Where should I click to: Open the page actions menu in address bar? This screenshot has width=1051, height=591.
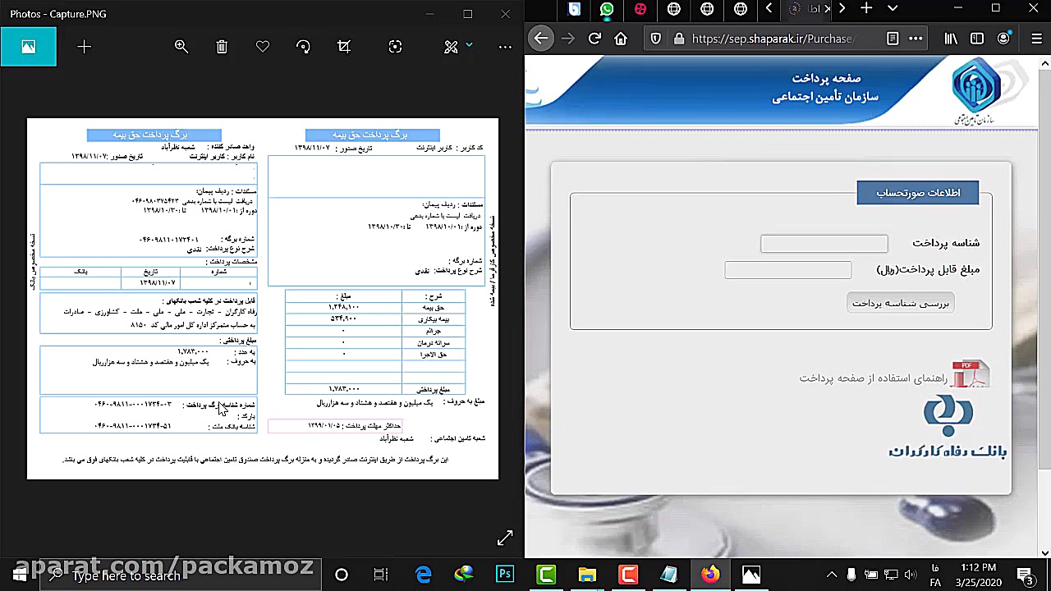point(916,38)
